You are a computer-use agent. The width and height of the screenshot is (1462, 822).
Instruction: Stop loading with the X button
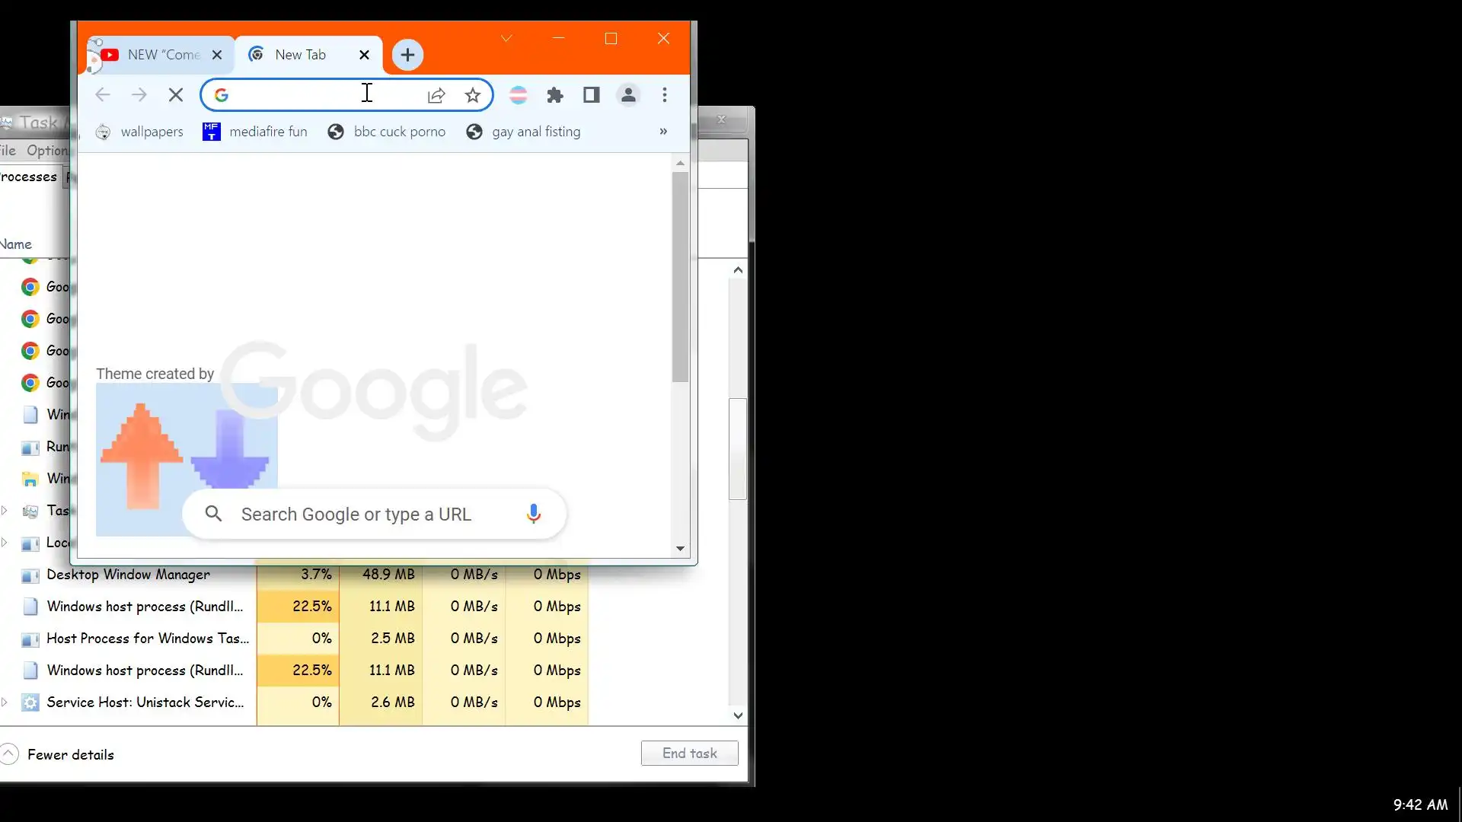[x=176, y=95]
